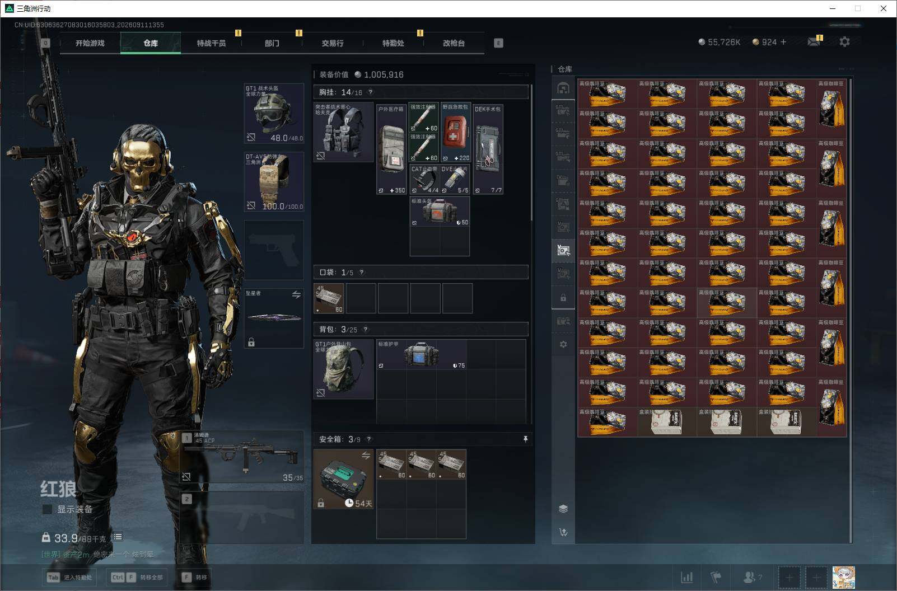Open the 部门 tab

(x=272, y=43)
